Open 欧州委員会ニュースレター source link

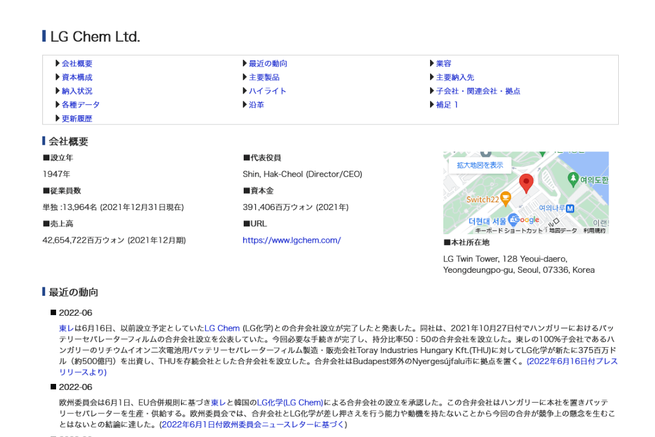pos(253,424)
